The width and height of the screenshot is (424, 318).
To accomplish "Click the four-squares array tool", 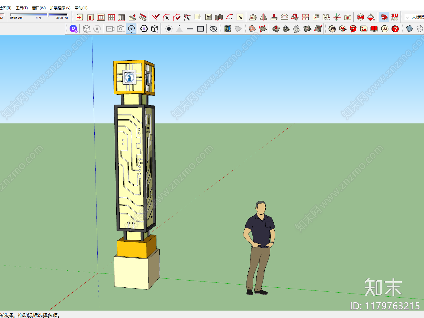I will pos(306,17).
